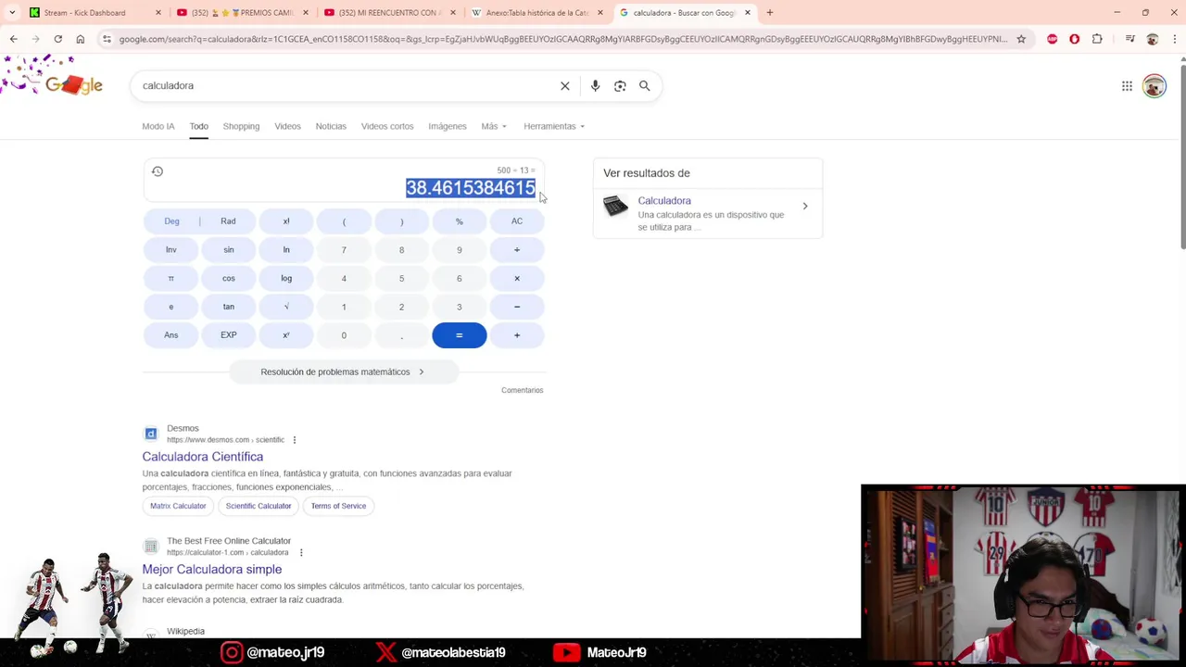Start voice search with microphone icon
The image size is (1186, 667).
click(595, 85)
